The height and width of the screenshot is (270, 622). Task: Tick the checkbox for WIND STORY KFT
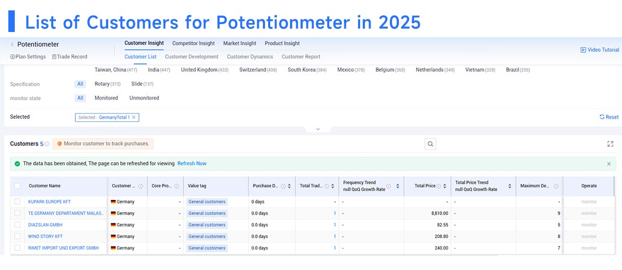coord(17,237)
